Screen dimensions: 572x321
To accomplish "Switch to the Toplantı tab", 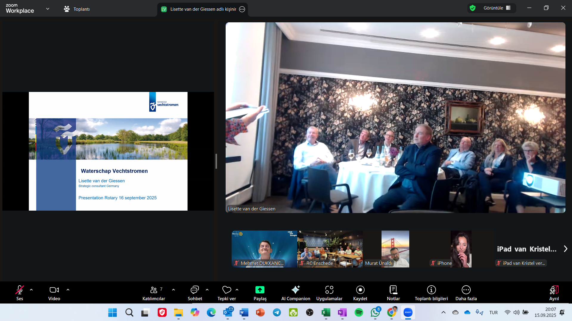I will point(77,9).
